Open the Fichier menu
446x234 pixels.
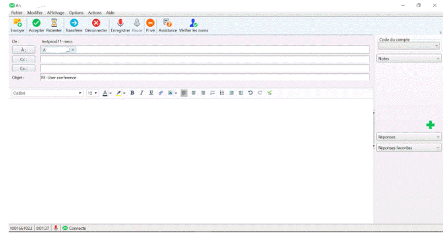point(18,12)
